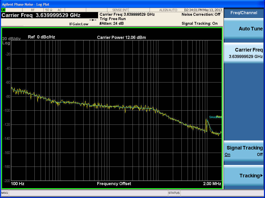This screenshot has height=198, width=265.
Task: Open the Tracking submenu softkey
Action: [244, 175]
